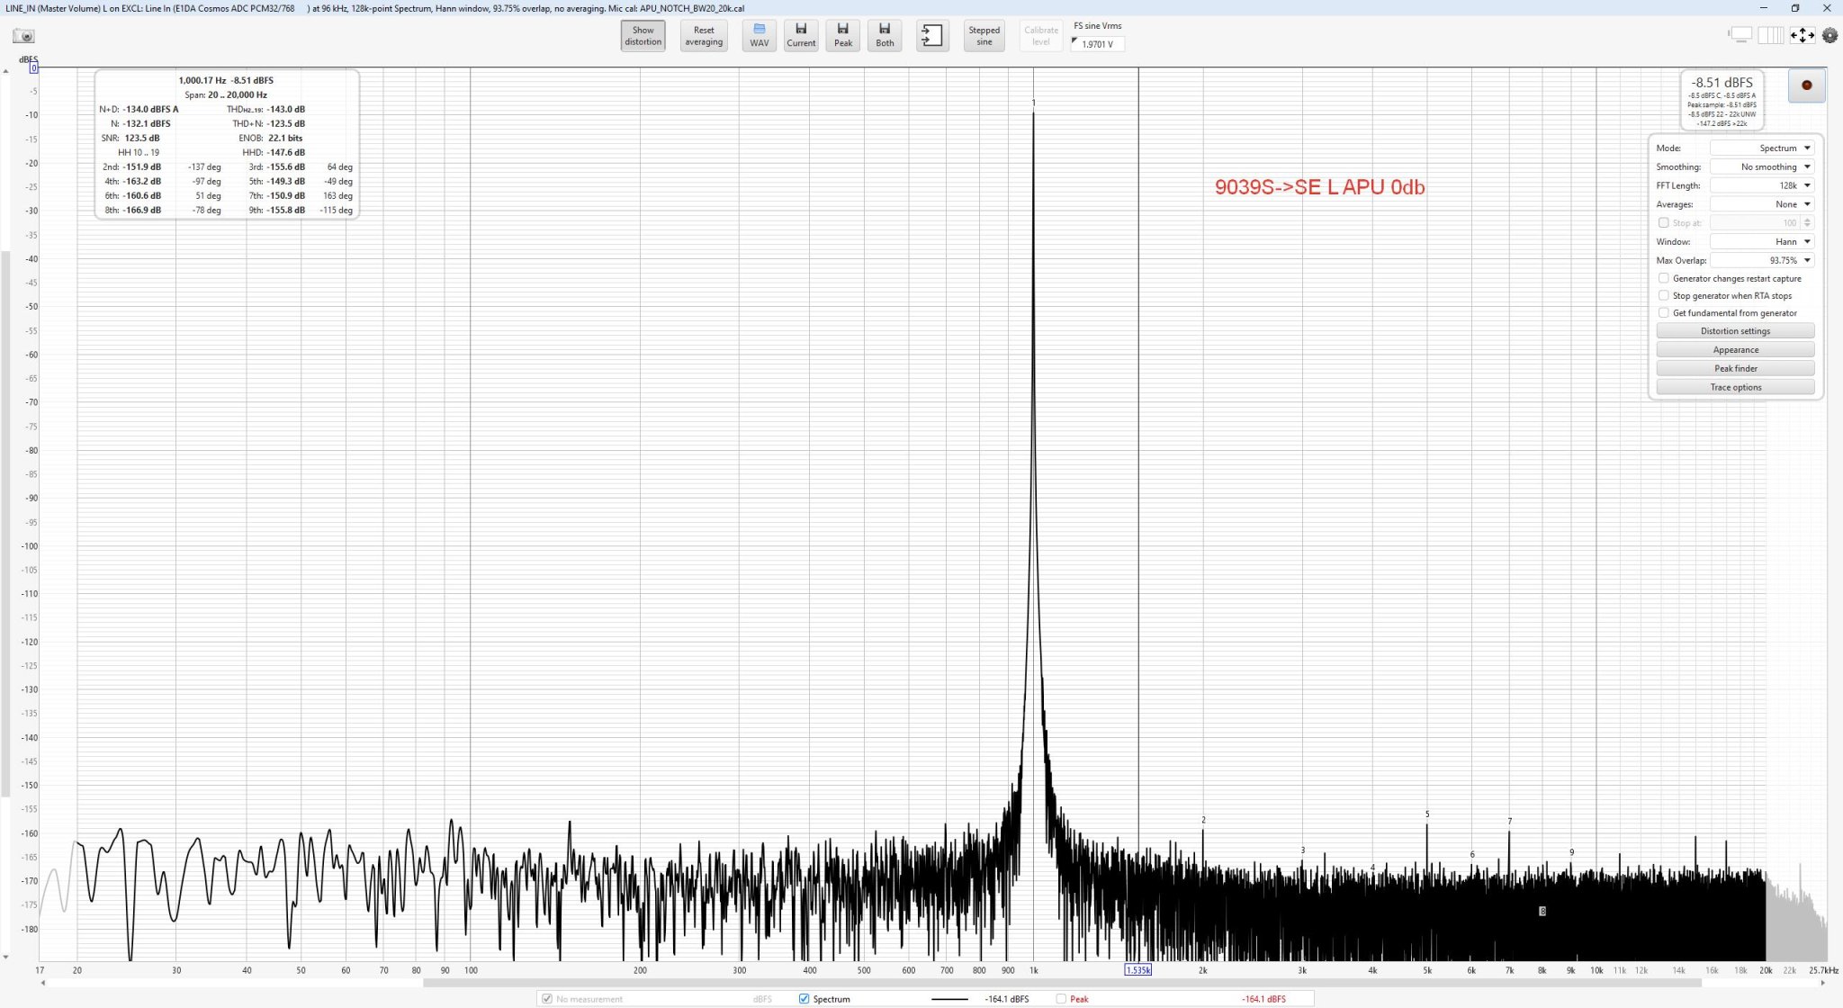
Task: Save data as WAV file
Action: (760, 36)
